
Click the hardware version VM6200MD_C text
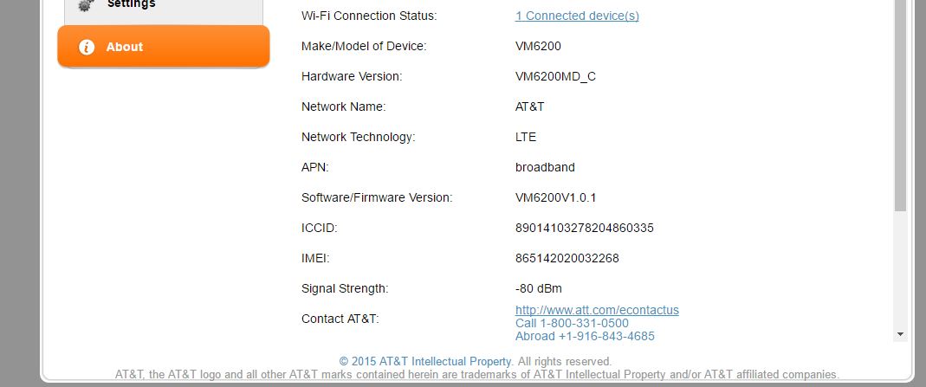pyautogui.click(x=555, y=76)
